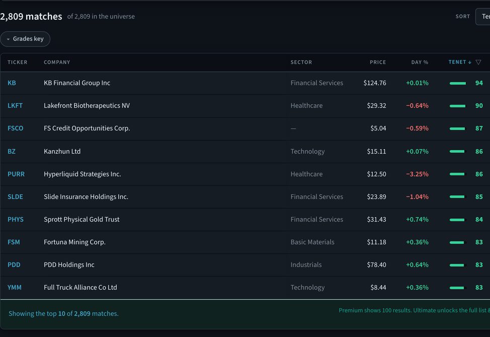Open the YMM ticker link
The height and width of the screenshot is (337, 490).
click(x=15, y=287)
